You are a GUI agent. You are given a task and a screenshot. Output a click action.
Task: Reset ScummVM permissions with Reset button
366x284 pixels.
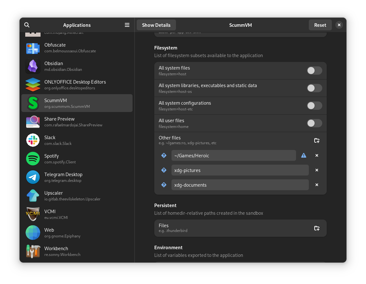(320, 25)
